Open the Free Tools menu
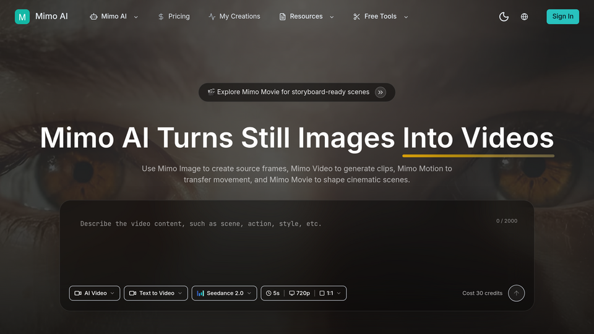Image resolution: width=594 pixels, height=334 pixels. (x=381, y=17)
